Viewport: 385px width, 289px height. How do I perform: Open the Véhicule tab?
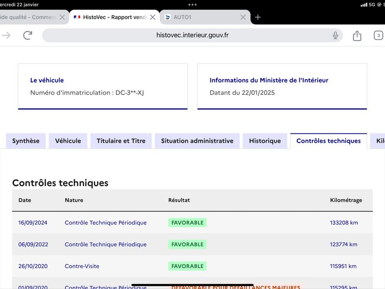coord(68,141)
